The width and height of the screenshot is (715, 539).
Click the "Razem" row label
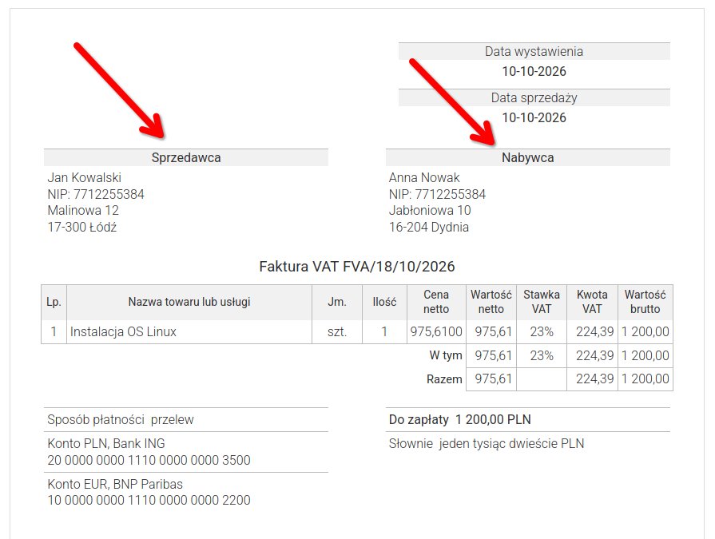point(445,379)
